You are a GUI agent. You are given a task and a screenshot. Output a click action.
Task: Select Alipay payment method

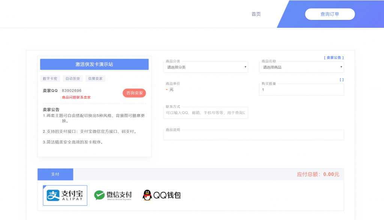pos(65,195)
